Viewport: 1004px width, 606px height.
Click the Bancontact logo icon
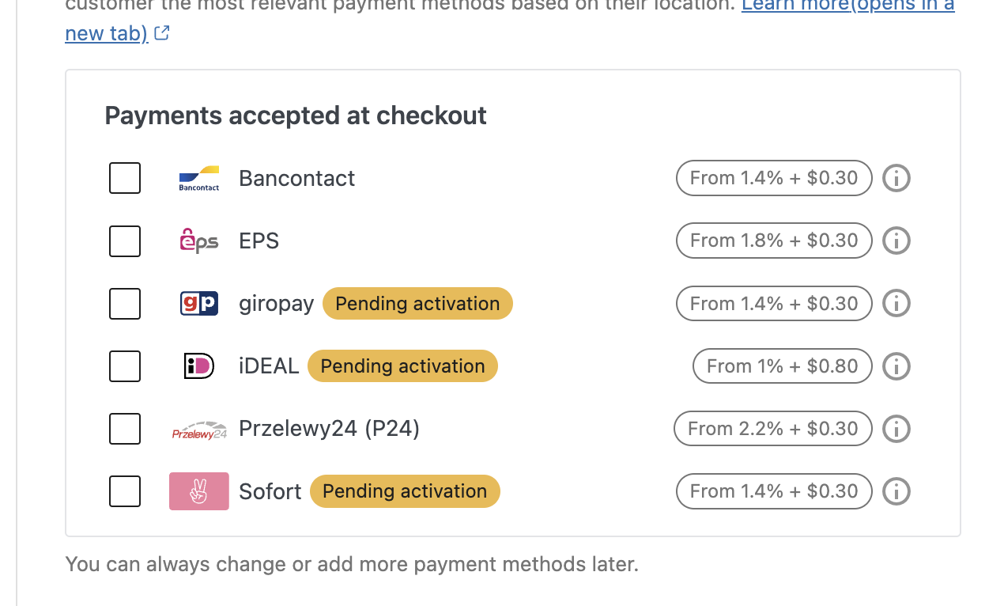[198, 178]
